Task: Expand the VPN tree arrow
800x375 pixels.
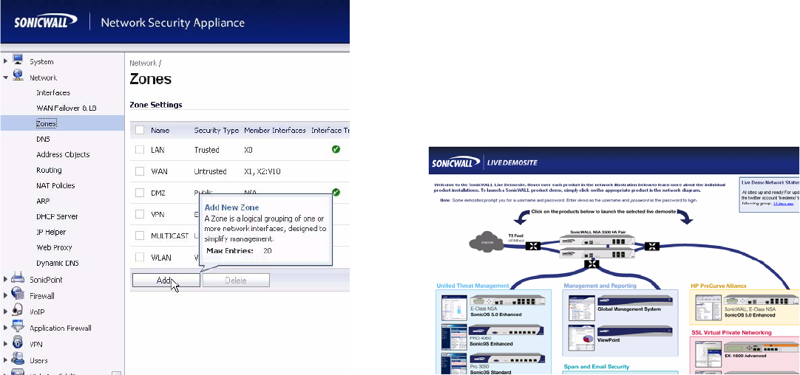Action: coord(6,344)
